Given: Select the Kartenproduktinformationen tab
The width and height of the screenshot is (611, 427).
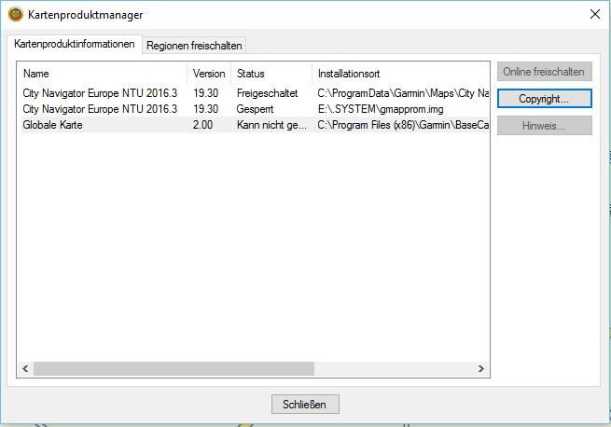Looking at the screenshot, I should click(x=75, y=44).
